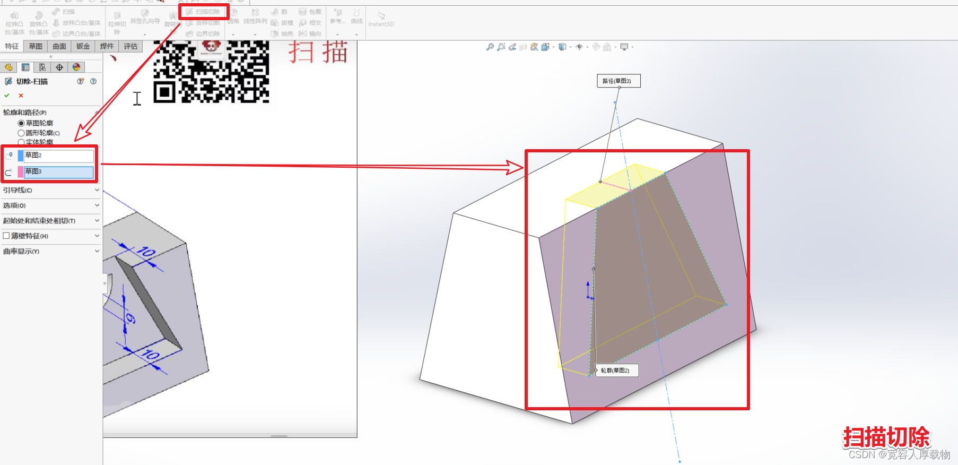This screenshot has height=465, width=958.
Task: Click the Swept Boss (扫描) tool
Action: click(x=64, y=12)
